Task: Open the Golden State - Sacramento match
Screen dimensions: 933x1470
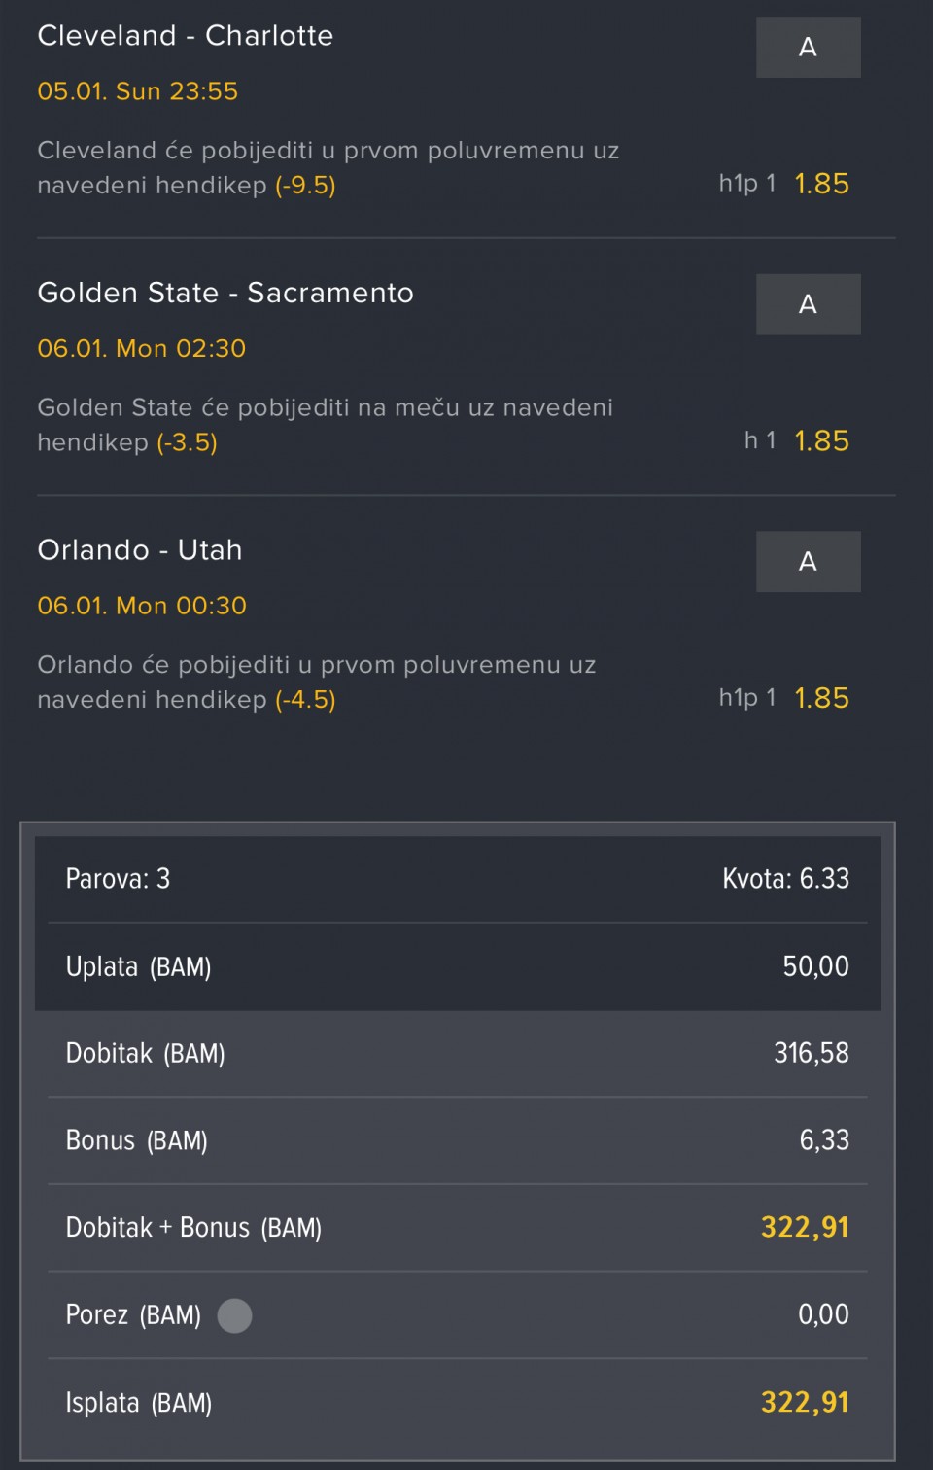Action: (x=225, y=293)
